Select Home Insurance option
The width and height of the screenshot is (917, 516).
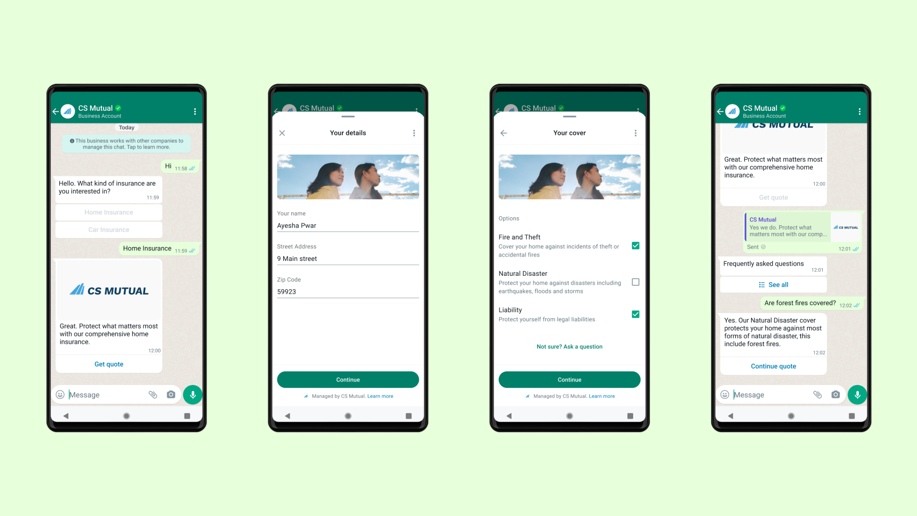point(109,212)
